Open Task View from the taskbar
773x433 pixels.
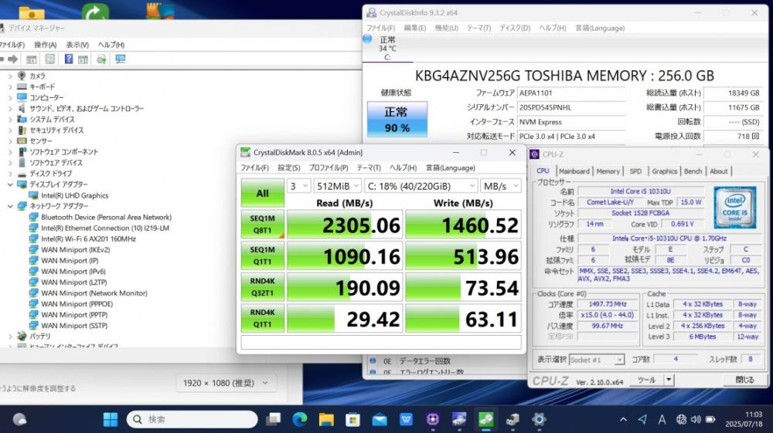pyautogui.click(x=273, y=419)
